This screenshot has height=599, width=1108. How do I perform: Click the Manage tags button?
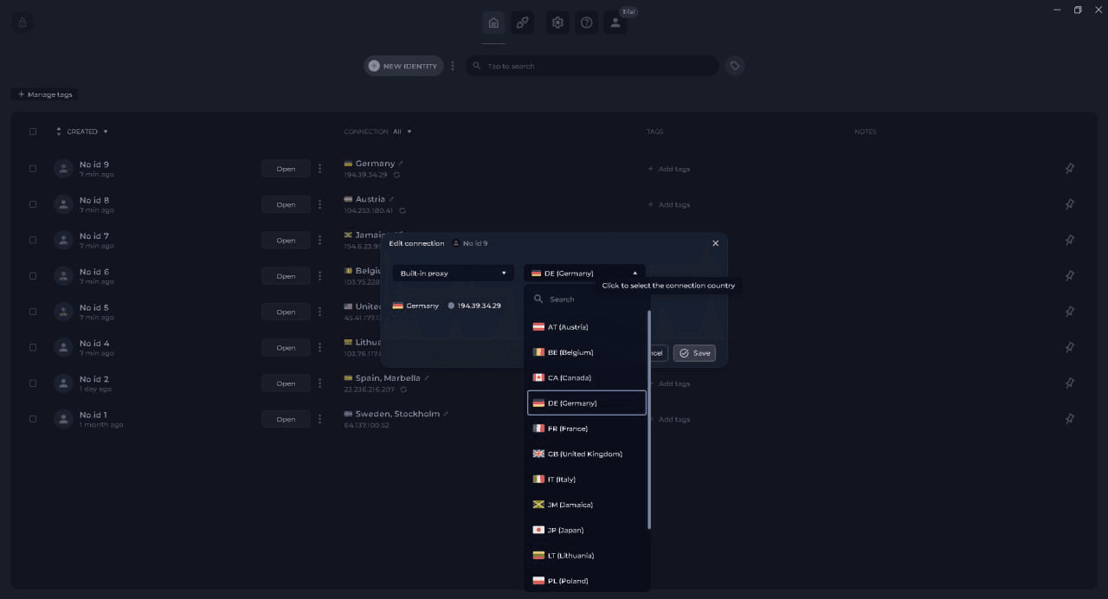pyautogui.click(x=45, y=94)
